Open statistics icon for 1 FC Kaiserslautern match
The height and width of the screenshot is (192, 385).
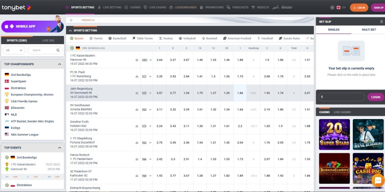click(137, 60)
